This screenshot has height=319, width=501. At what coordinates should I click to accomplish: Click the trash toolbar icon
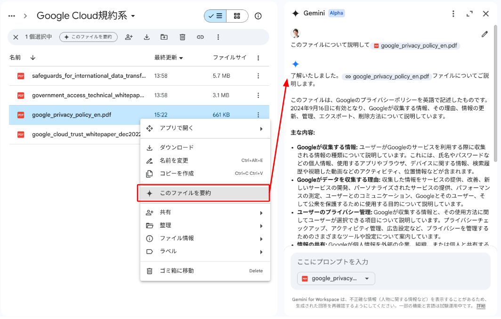[x=182, y=37]
